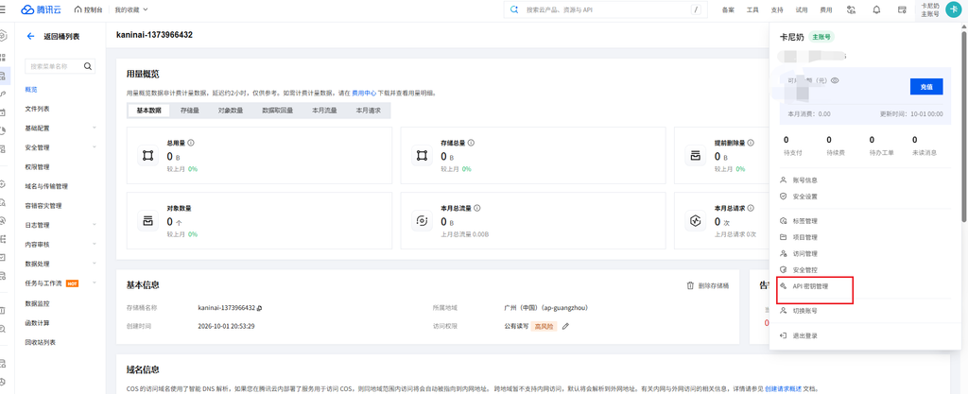Open the 费用中心 link
This screenshot has height=394, width=968.
click(x=364, y=94)
